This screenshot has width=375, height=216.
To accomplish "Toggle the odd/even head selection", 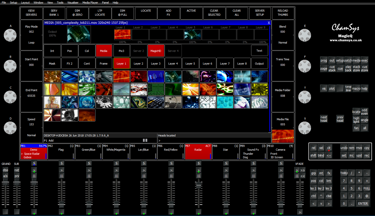I will [x=364, y=112].
